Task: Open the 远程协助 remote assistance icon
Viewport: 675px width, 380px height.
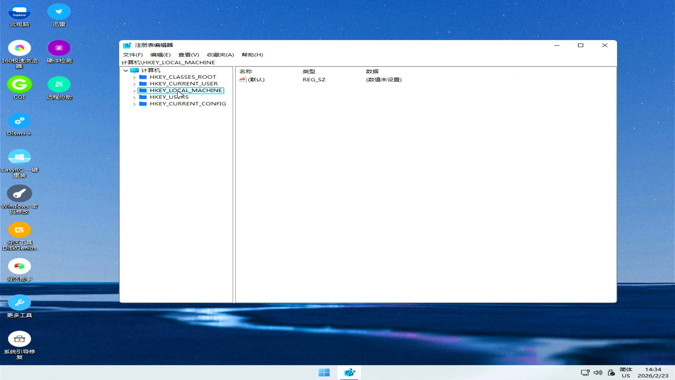Action: point(59,85)
